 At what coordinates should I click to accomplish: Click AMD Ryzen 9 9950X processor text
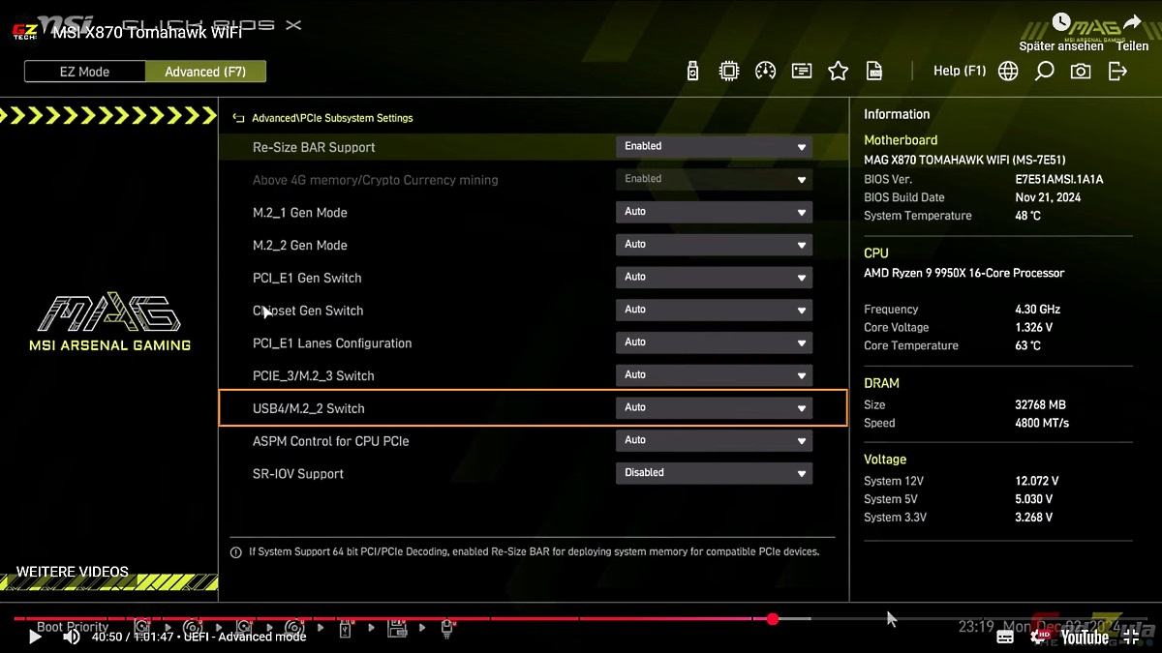click(x=964, y=273)
